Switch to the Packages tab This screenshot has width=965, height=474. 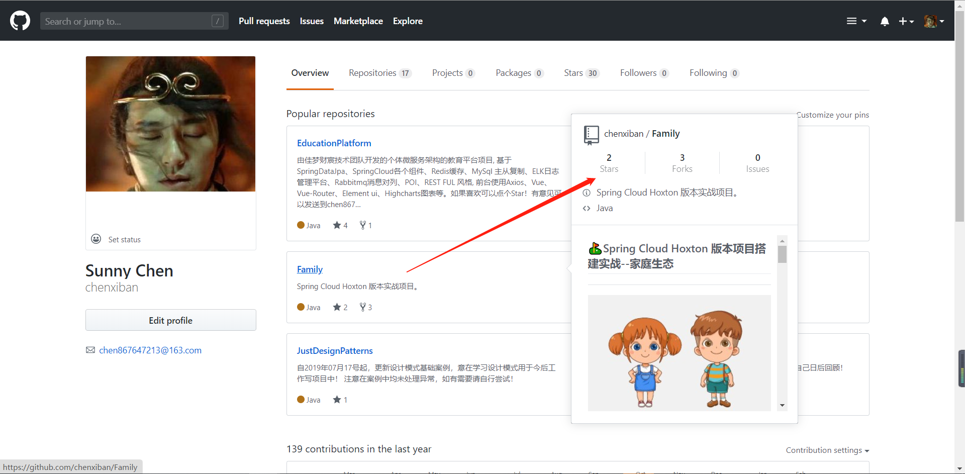click(x=520, y=73)
